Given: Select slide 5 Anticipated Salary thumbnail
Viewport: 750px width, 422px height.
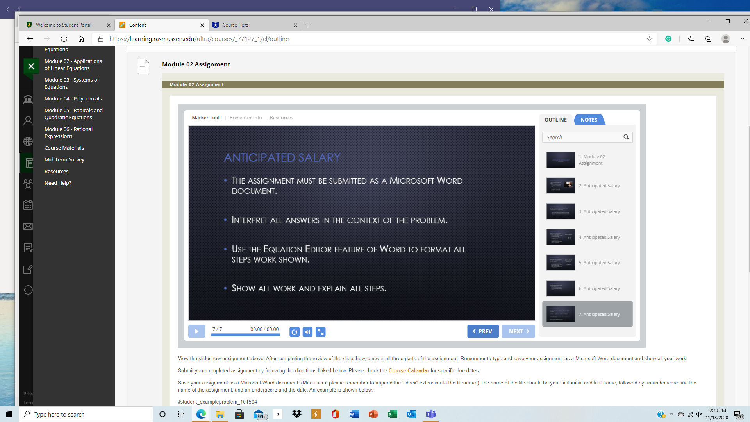Looking at the screenshot, I should 561,262.
